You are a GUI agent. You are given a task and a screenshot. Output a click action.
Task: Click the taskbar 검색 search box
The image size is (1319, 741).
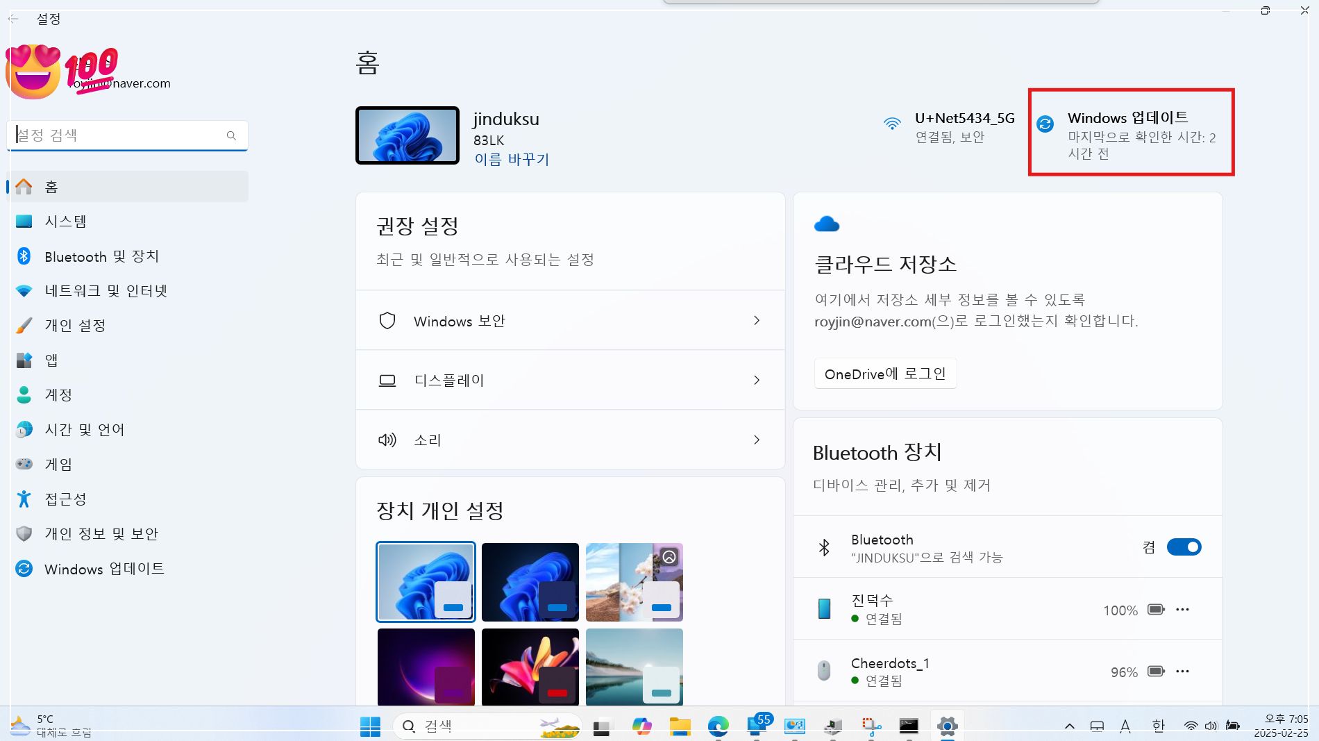tap(487, 726)
